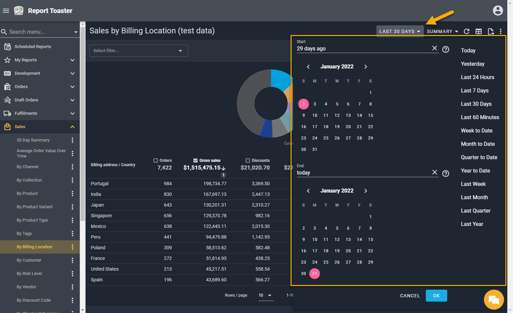Click the export report icon
This screenshot has width=513, height=313.
click(x=490, y=31)
